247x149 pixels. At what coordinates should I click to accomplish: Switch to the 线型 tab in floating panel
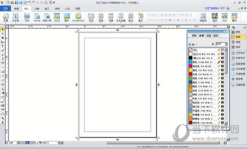point(209,36)
